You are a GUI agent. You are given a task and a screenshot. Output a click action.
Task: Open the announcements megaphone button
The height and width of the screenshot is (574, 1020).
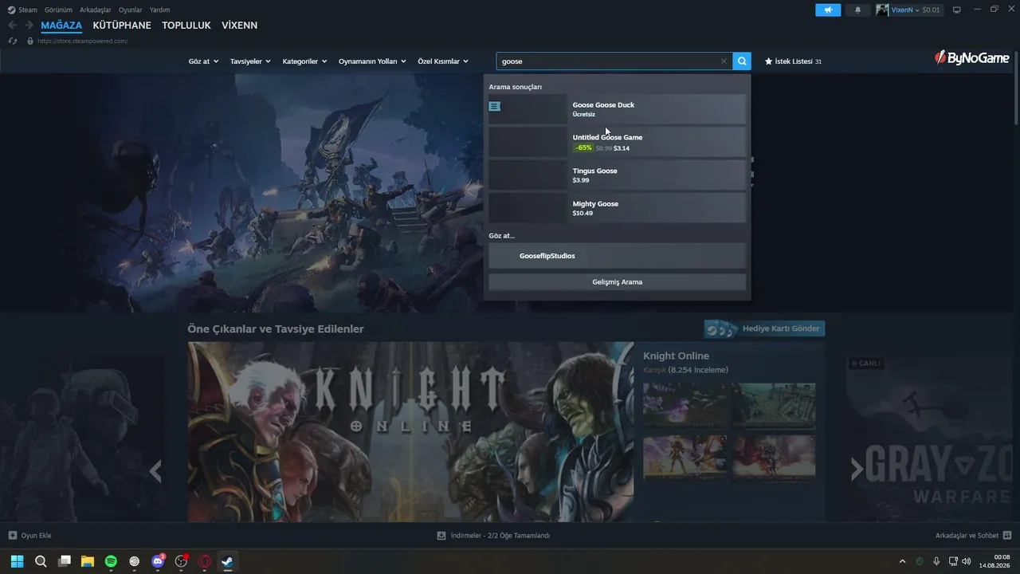tap(828, 10)
